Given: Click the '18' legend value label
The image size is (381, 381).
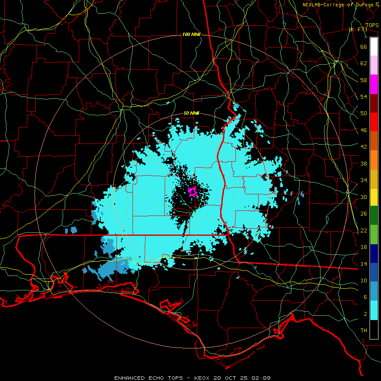Looking at the screenshot, I should (364, 247).
